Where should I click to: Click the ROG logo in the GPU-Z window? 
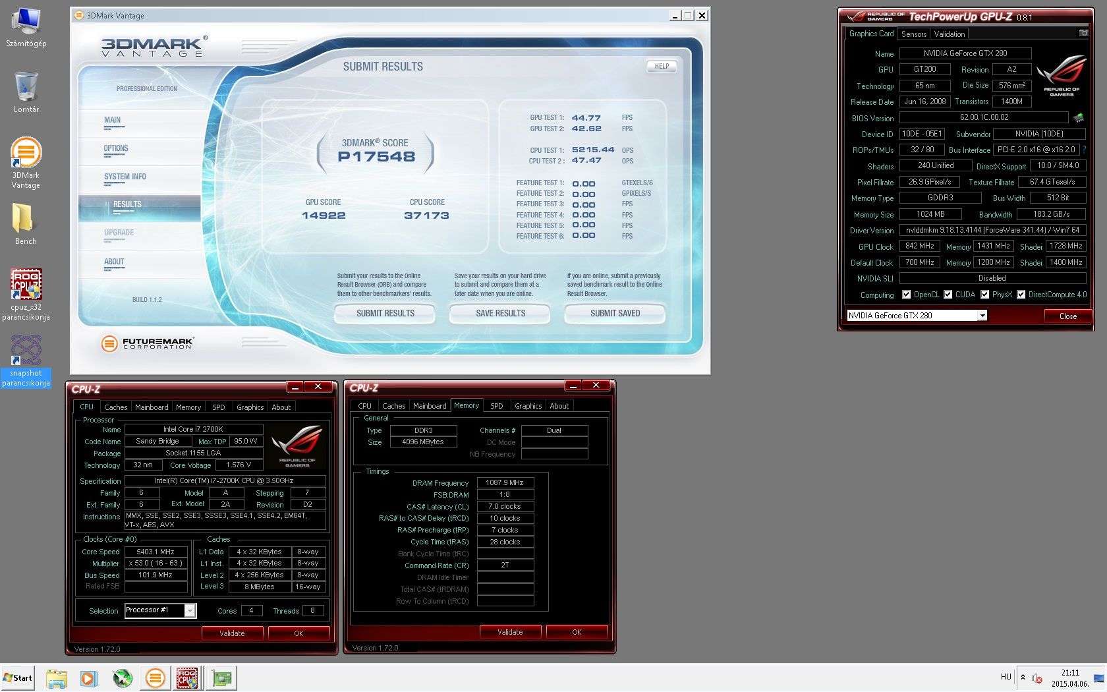(x=1062, y=76)
